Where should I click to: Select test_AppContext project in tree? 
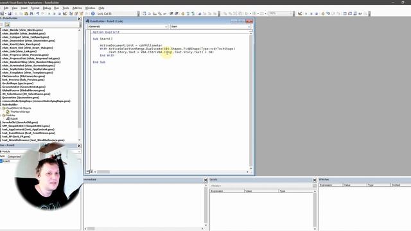click(28, 130)
